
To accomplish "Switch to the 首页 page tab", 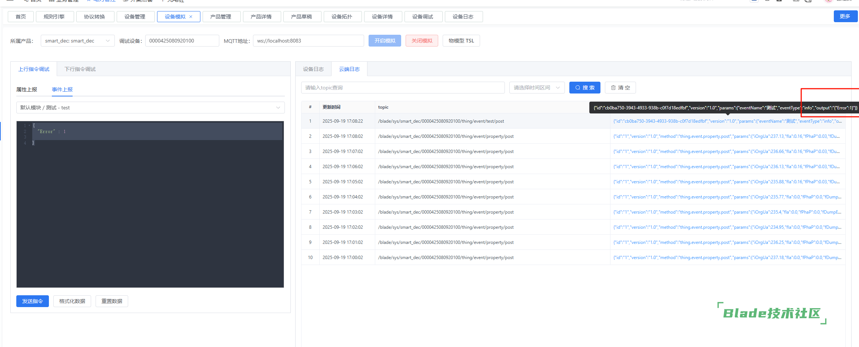I will [21, 17].
